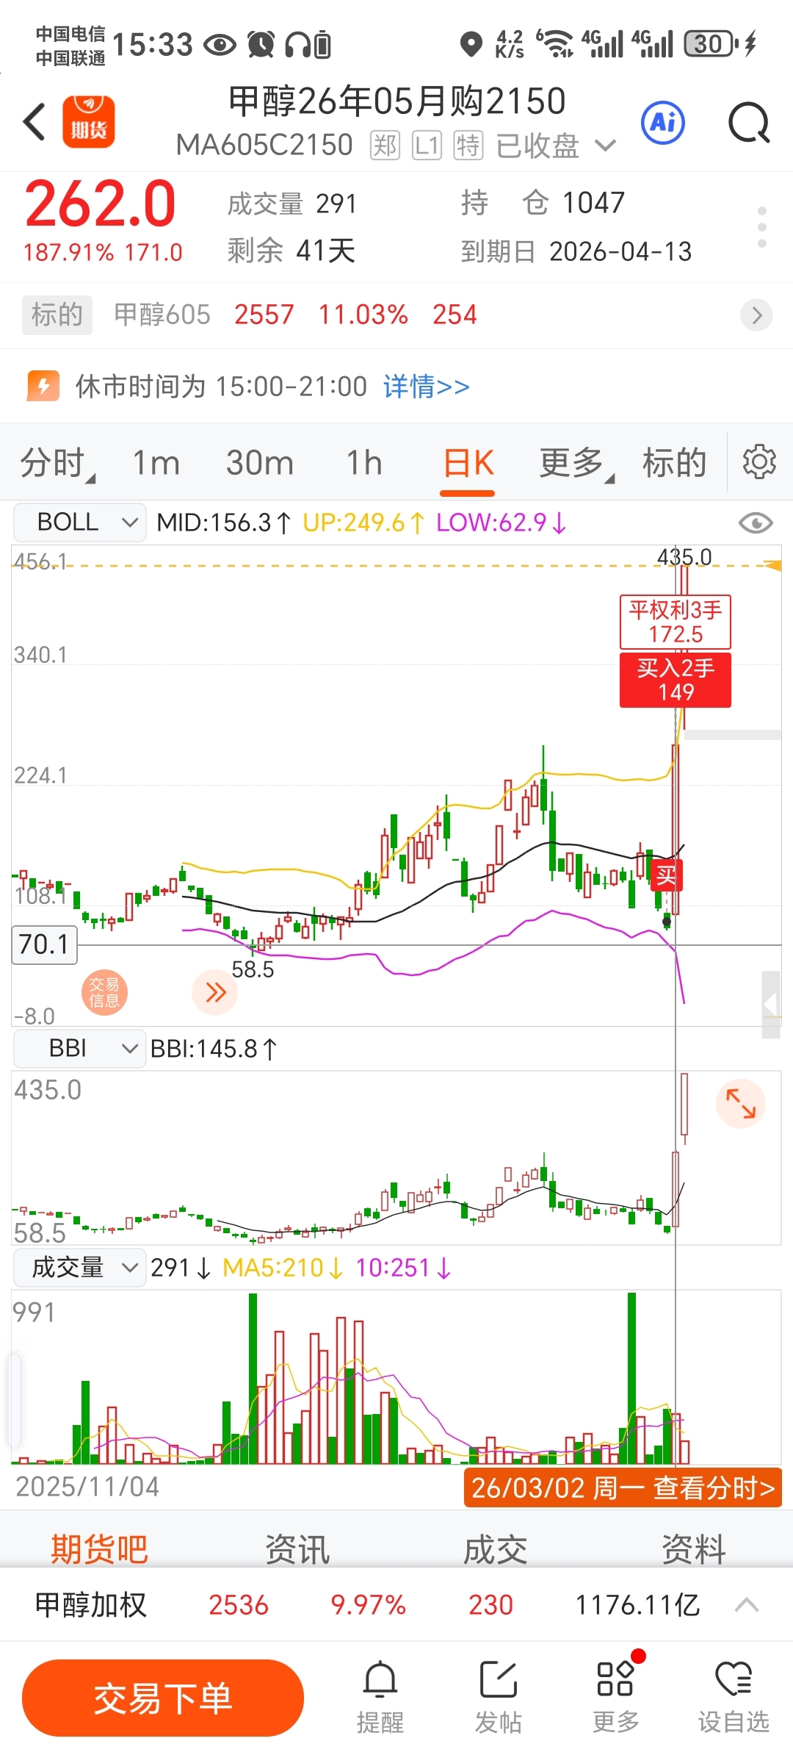Open the 成交量 indicator dropdown
The height and width of the screenshot is (1755, 793).
tap(79, 1267)
